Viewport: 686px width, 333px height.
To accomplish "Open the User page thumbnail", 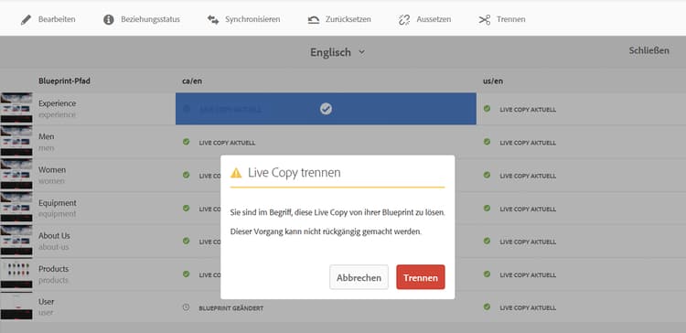I will pyautogui.click(x=16, y=306).
